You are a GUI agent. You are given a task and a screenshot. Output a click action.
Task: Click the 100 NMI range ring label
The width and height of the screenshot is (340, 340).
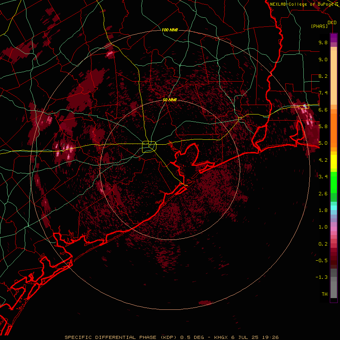pyautogui.click(x=170, y=30)
